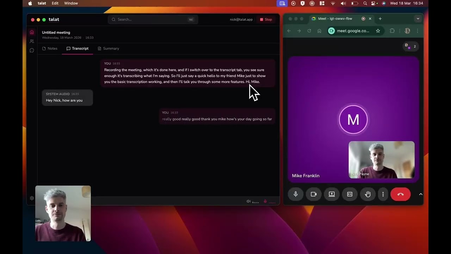Open a new Chrome tab

point(380,19)
